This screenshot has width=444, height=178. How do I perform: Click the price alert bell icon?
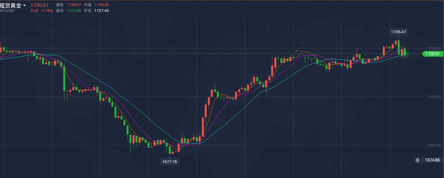[x=418, y=160]
